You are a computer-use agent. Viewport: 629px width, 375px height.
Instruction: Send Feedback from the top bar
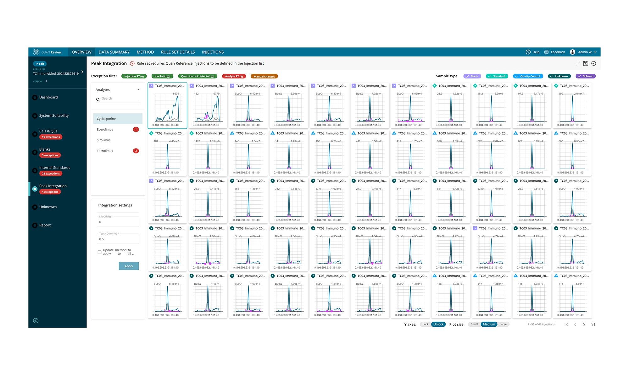pos(555,52)
